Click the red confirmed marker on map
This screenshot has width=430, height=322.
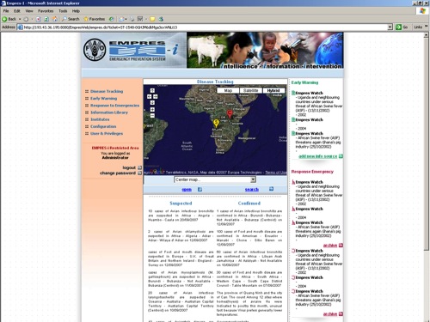point(230,114)
